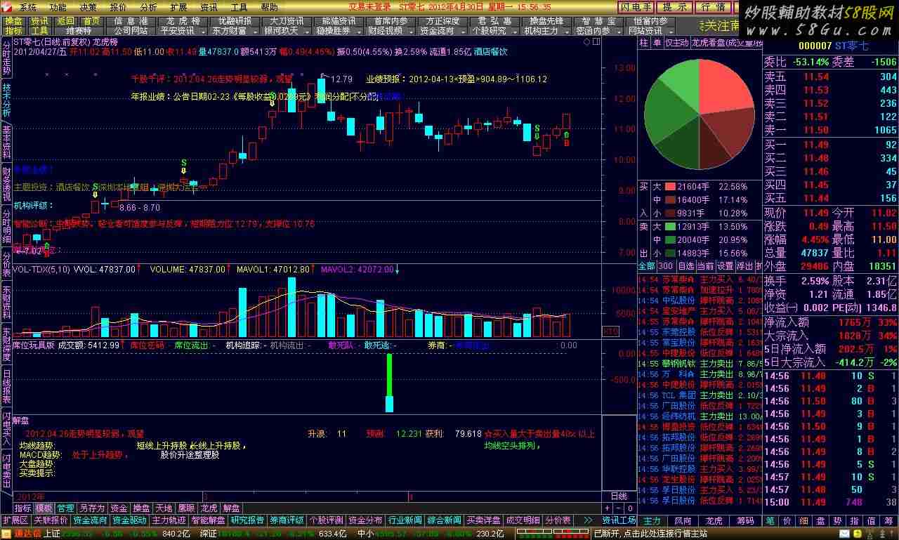Click the 研究报告 bottom button
Image resolution: width=899 pixels, height=540 pixels.
pos(248,520)
